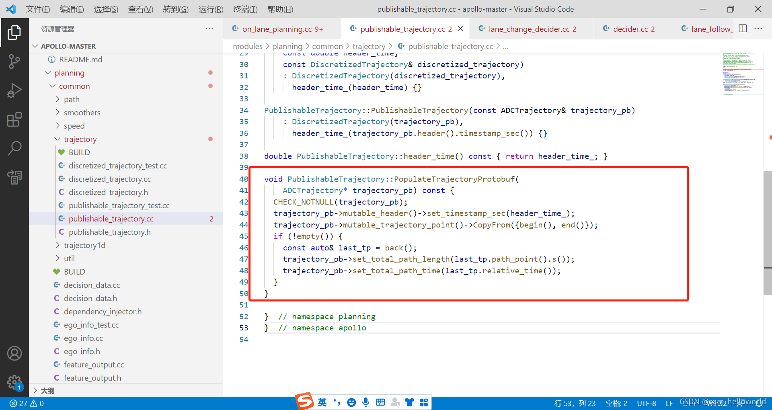Open the 选择(S) menu

click(106, 9)
